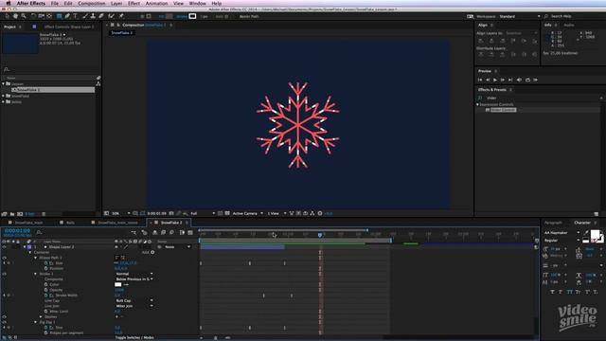Viewport: 606px width, 341px height.
Task: Select the Type text tool
Action: tap(76, 16)
